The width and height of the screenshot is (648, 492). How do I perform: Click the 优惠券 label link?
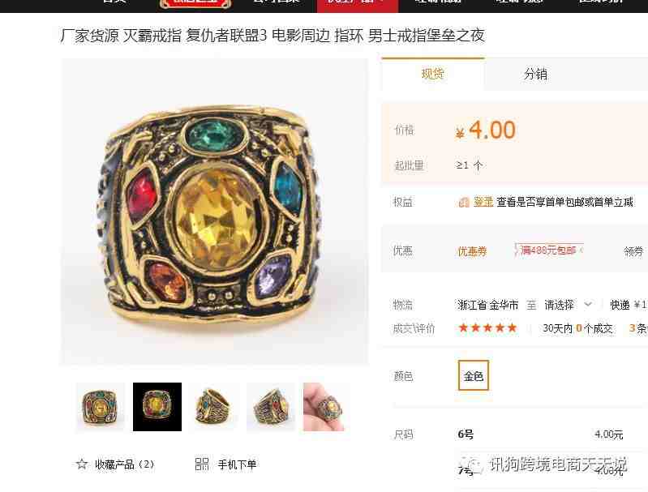pyautogui.click(x=472, y=251)
